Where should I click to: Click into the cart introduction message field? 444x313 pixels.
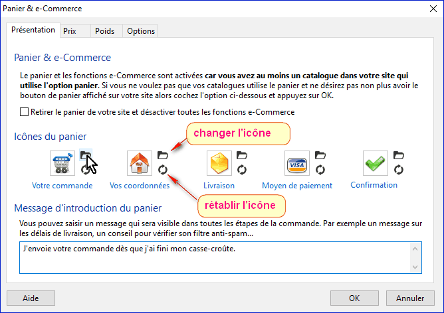pos(213,257)
